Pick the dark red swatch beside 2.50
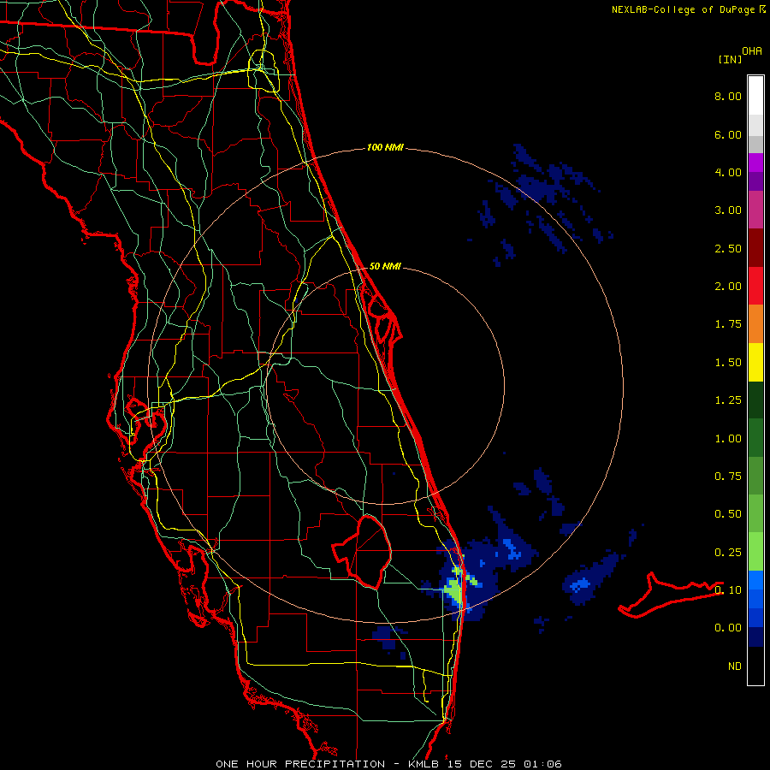770x770 pixels. 755,248
